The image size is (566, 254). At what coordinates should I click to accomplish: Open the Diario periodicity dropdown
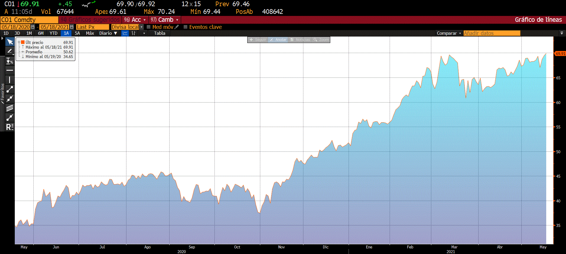[108, 33]
